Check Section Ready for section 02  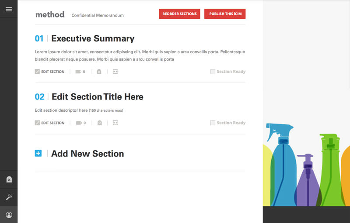(x=213, y=123)
